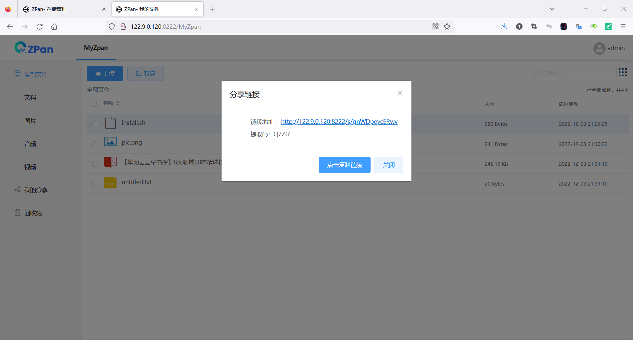Open the shared link gnWDpeycERwv

click(x=339, y=121)
